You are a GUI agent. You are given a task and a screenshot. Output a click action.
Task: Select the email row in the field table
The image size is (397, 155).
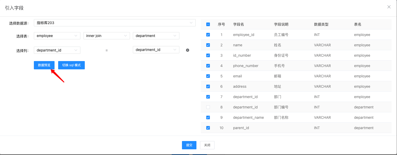[x=238, y=76]
